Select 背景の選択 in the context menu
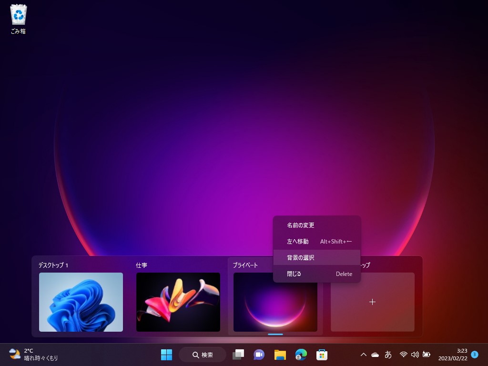The width and height of the screenshot is (488, 366). (x=300, y=257)
